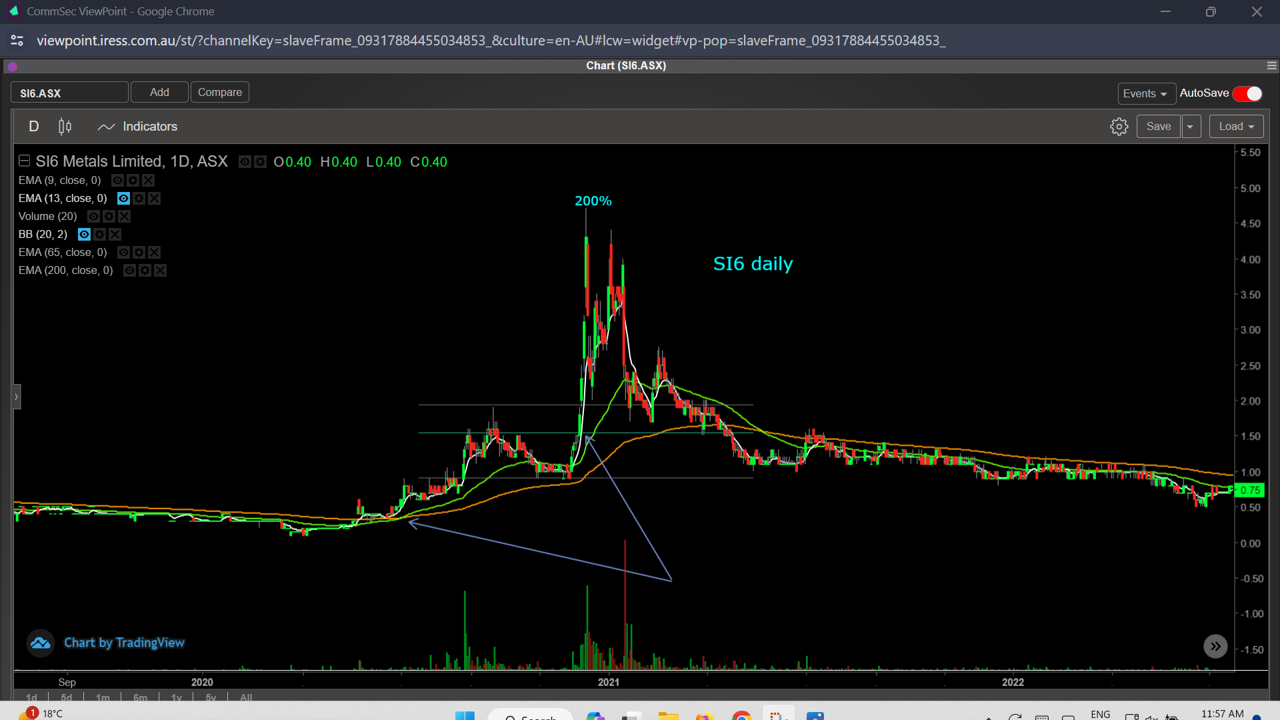Open settings gear for Volume (20)
This screenshot has width=1280, height=720.
109,217
